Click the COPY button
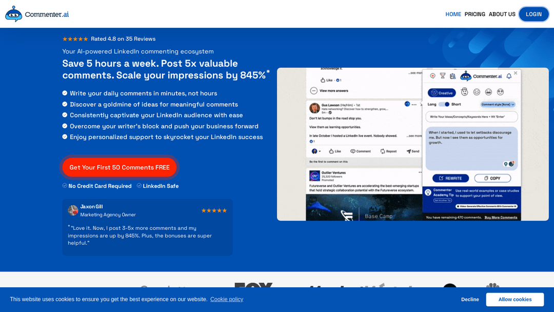The height and width of the screenshot is (312, 554). click(492, 178)
